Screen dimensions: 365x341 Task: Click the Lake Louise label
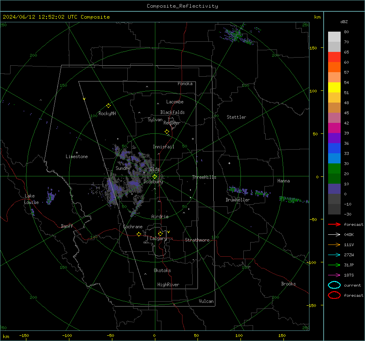pos(31,199)
